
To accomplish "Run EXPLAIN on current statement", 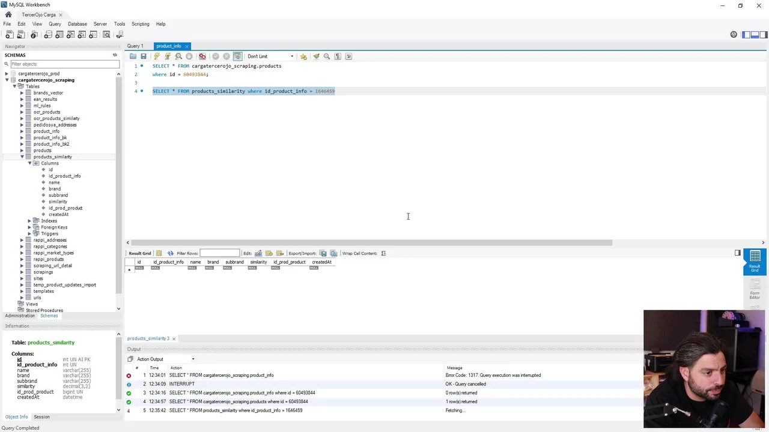I will pos(178,56).
